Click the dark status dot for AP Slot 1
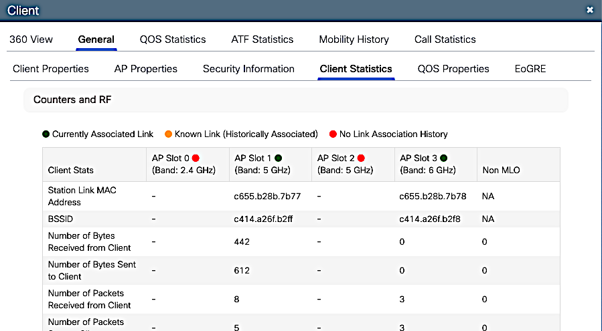Screen dimensions: 602x331 click(278, 158)
